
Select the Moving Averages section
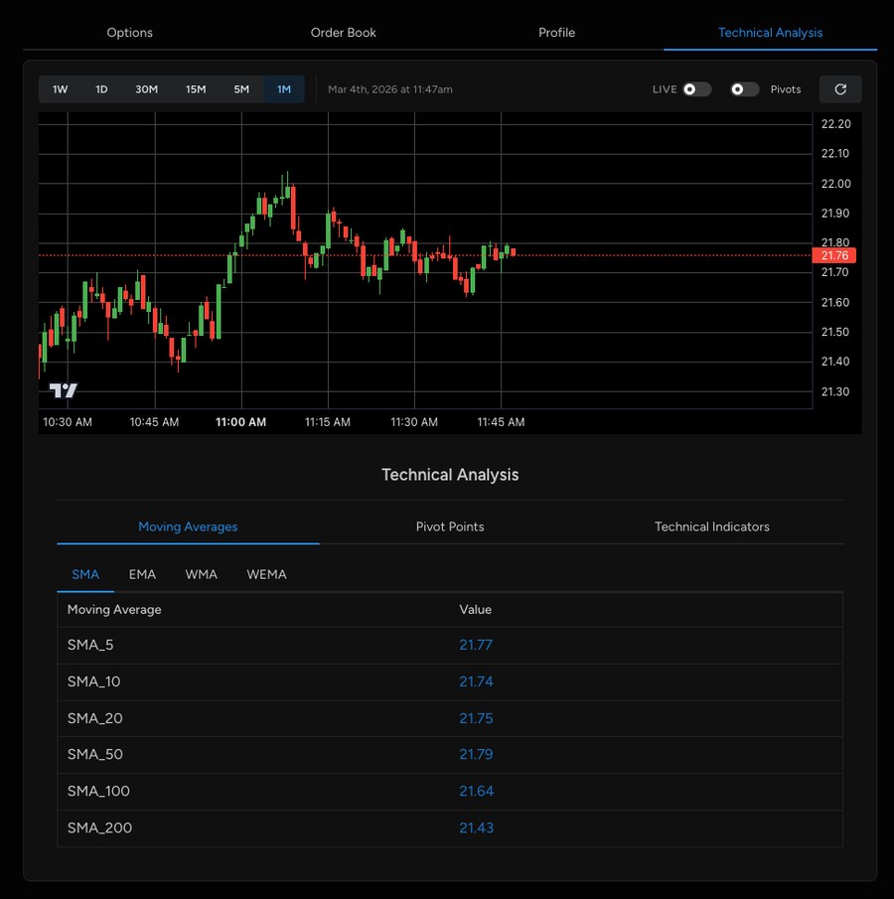tap(188, 526)
